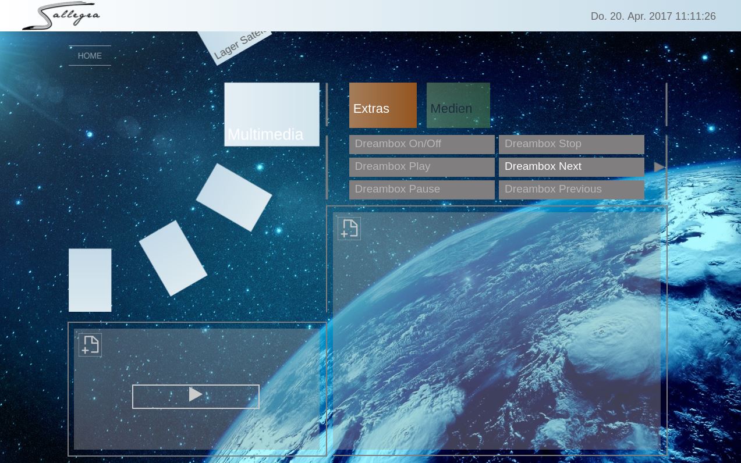Go back with Dreambox Previous
Image resolution: width=741 pixels, height=463 pixels.
click(572, 190)
